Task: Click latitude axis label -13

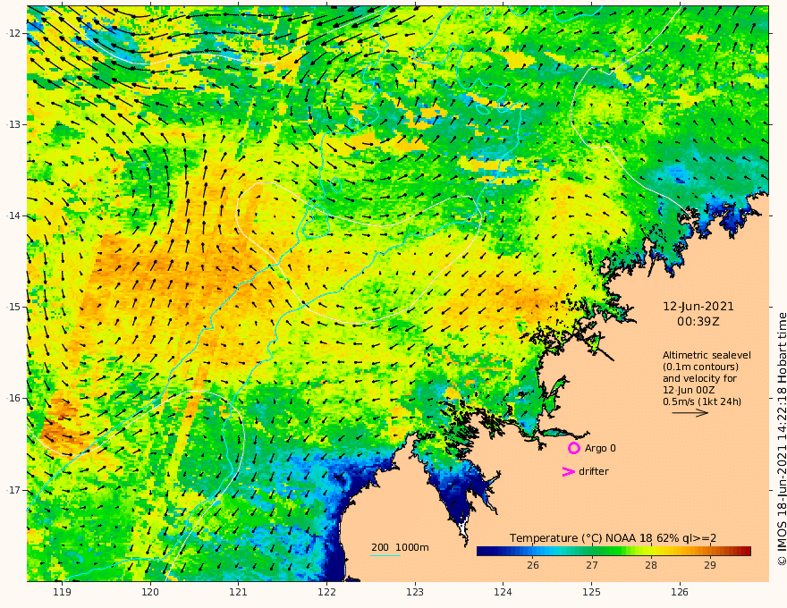Action: 13,124
